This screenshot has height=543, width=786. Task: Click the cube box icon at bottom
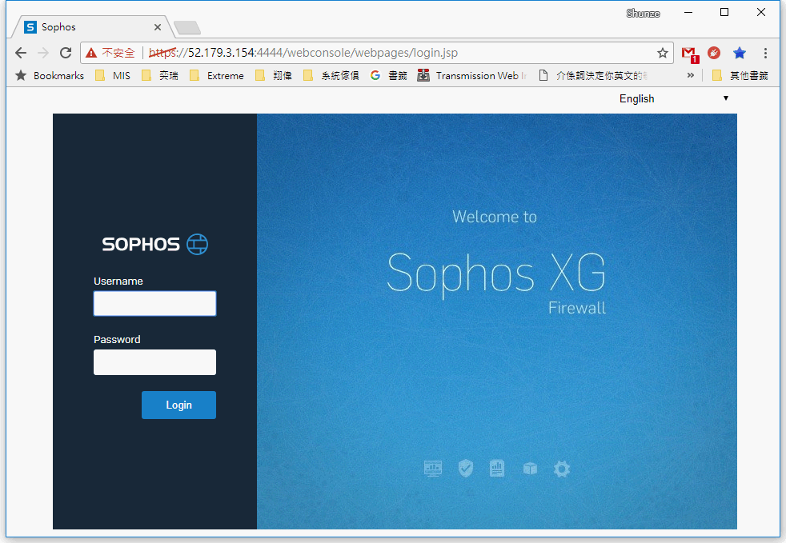530,469
